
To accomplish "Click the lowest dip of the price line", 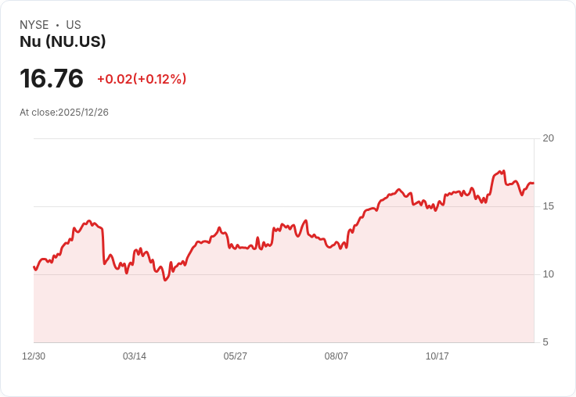I will pyautogui.click(x=165, y=280).
